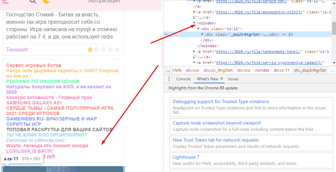
Task: Open the author link Тиммейт
Action: pos(17,50)
